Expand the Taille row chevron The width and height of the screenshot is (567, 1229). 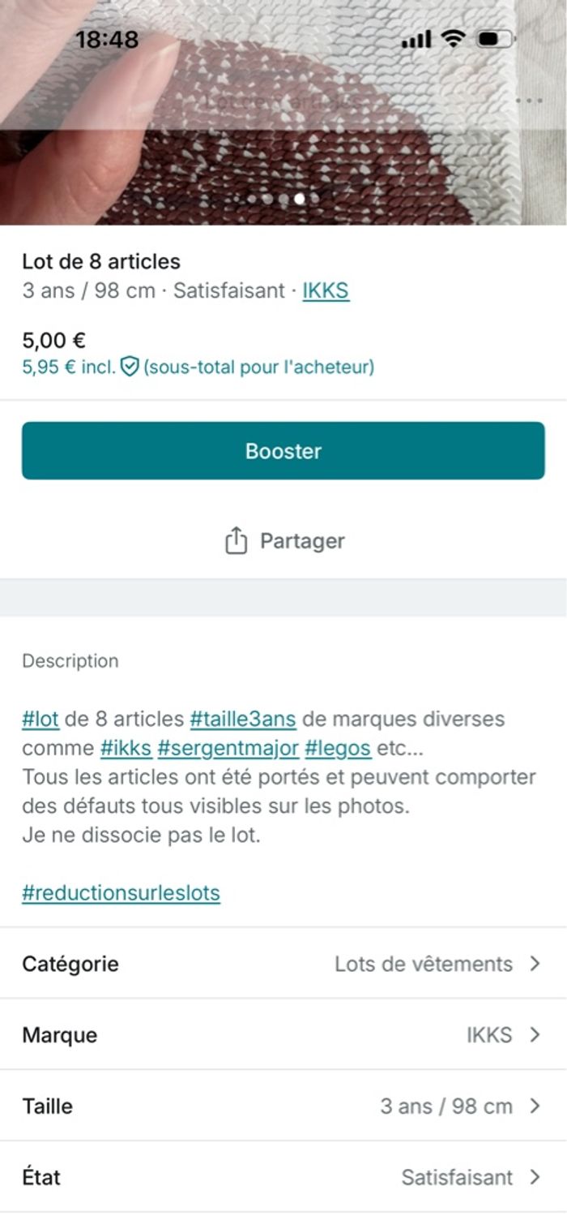535,1107
